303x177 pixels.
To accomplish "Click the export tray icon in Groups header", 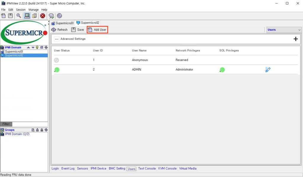I will [42, 130].
